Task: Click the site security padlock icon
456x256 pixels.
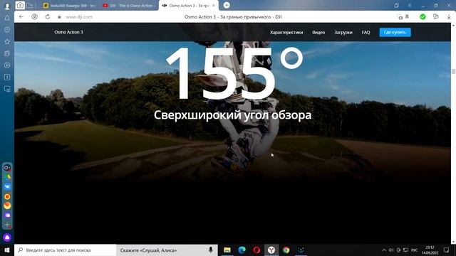Action: click(x=59, y=17)
